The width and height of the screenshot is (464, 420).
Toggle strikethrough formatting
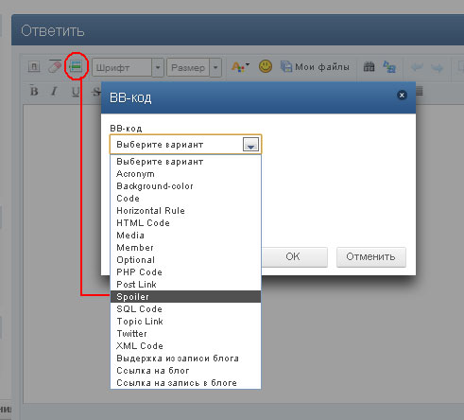pos(95,92)
